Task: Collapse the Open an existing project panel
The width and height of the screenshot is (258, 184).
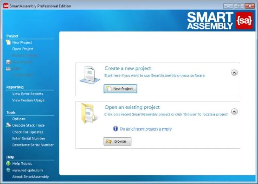Action: pyautogui.click(x=234, y=112)
